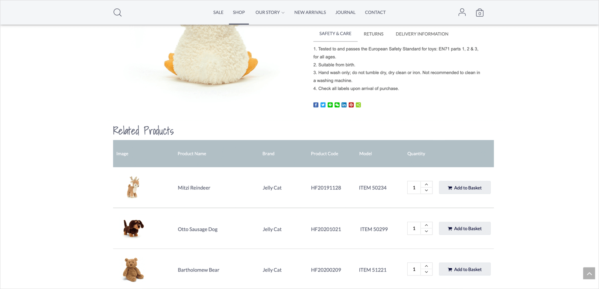The image size is (599, 289).
Task: Share product on Twitter
Action: (x=323, y=105)
